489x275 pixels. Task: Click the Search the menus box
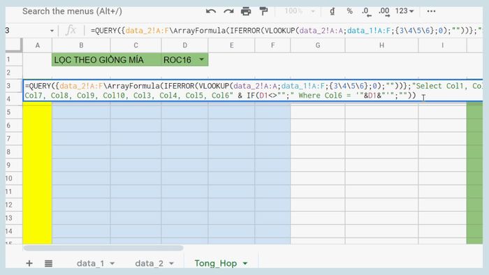coord(72,12)
